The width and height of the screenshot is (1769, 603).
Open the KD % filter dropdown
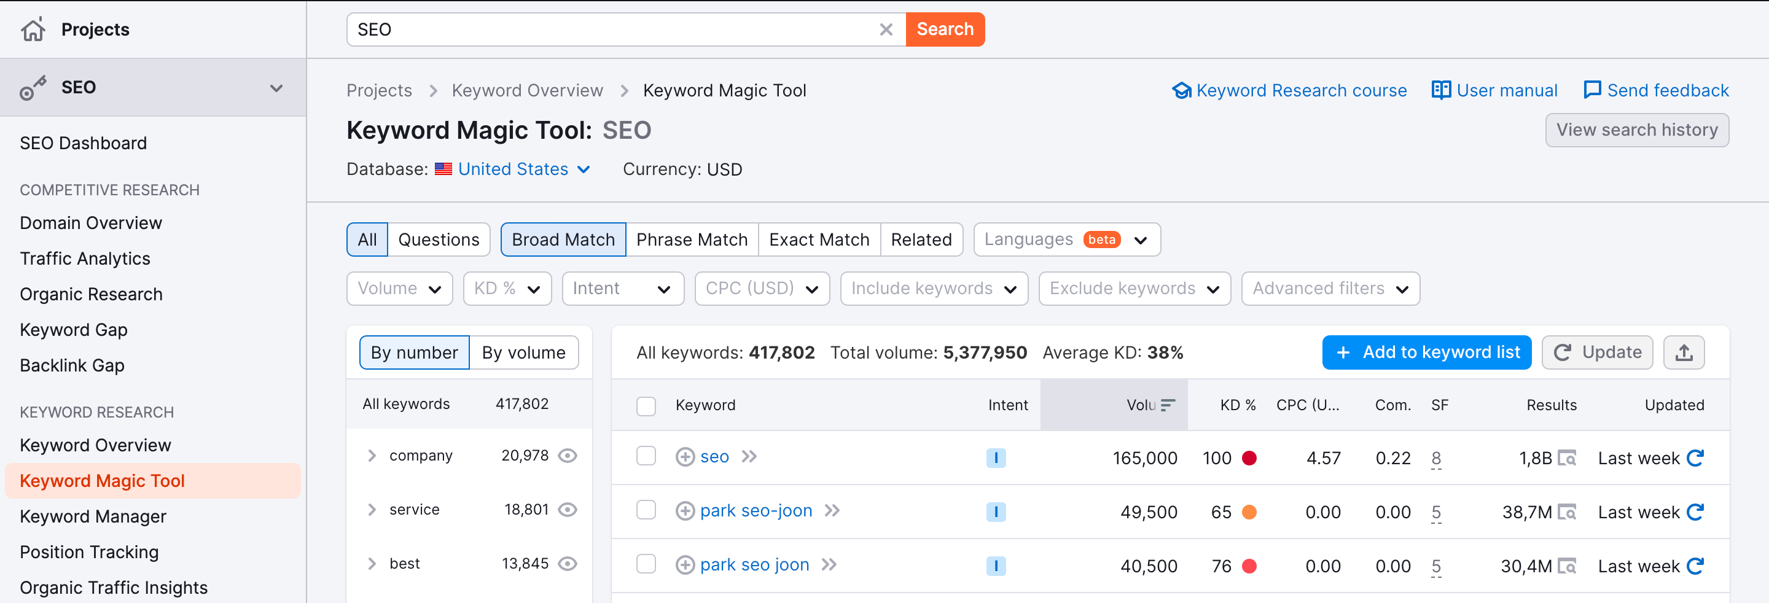pyautogui.click(x=507, y=289)
